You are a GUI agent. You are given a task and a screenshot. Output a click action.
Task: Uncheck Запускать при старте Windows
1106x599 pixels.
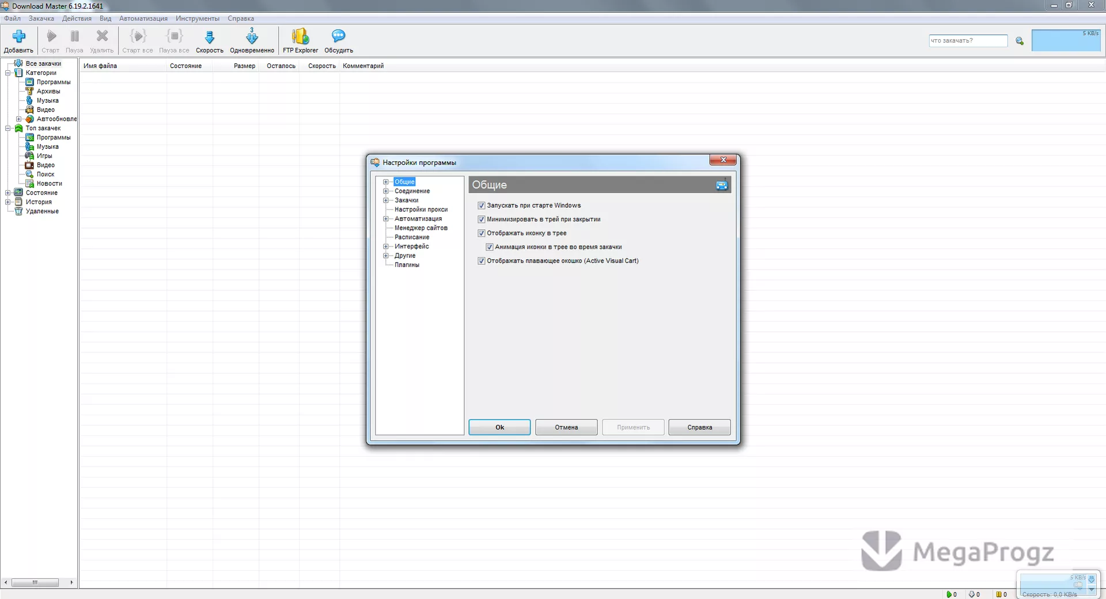pyautogui.click(x=482, y=206)
